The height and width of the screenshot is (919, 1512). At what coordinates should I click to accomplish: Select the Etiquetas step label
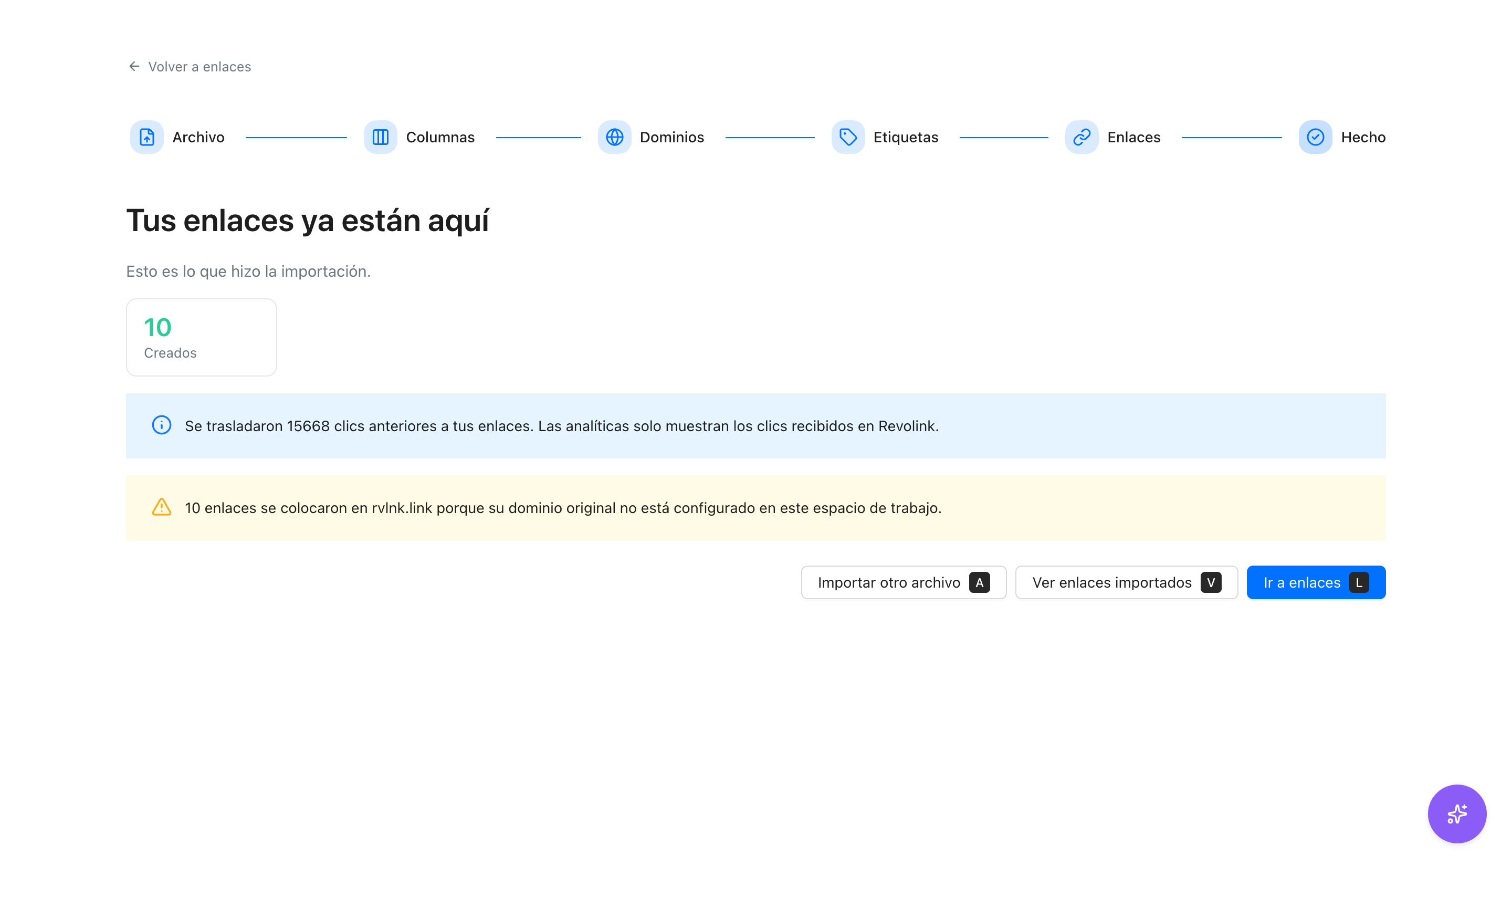coord(906,137)
